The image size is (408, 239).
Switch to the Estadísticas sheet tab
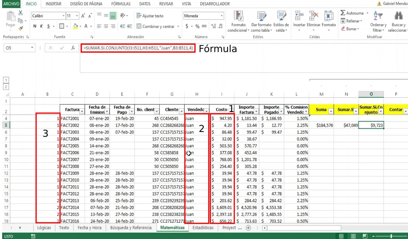click(x=203, y=228)
